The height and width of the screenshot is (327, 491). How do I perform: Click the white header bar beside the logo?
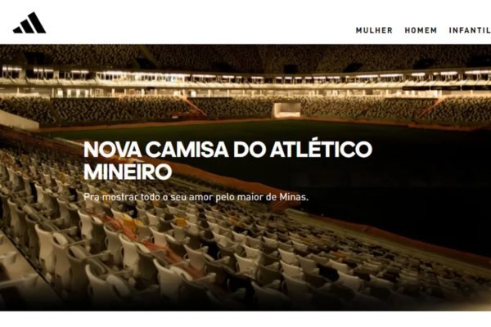coord(200,23)
